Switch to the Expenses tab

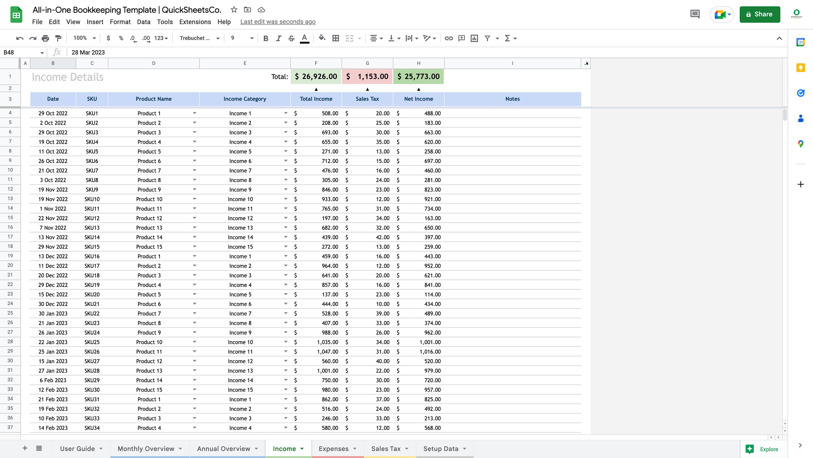[x=334, y=448]
